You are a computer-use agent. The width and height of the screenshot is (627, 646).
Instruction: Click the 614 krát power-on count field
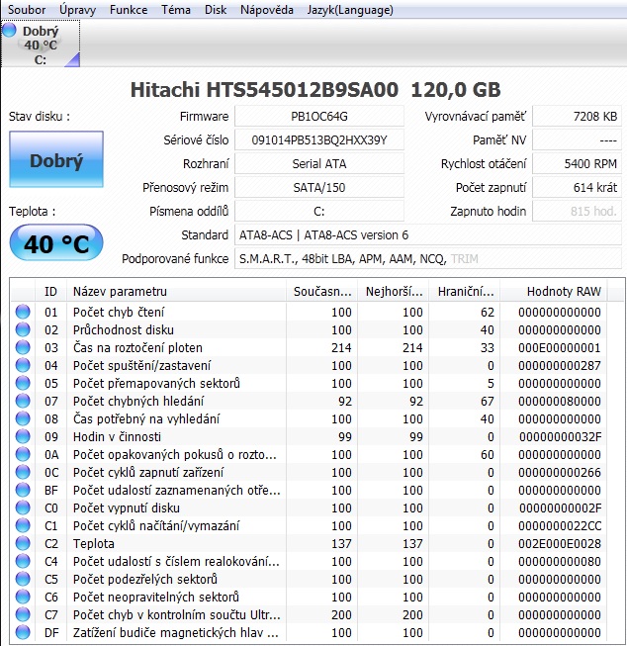click(577, 187)
